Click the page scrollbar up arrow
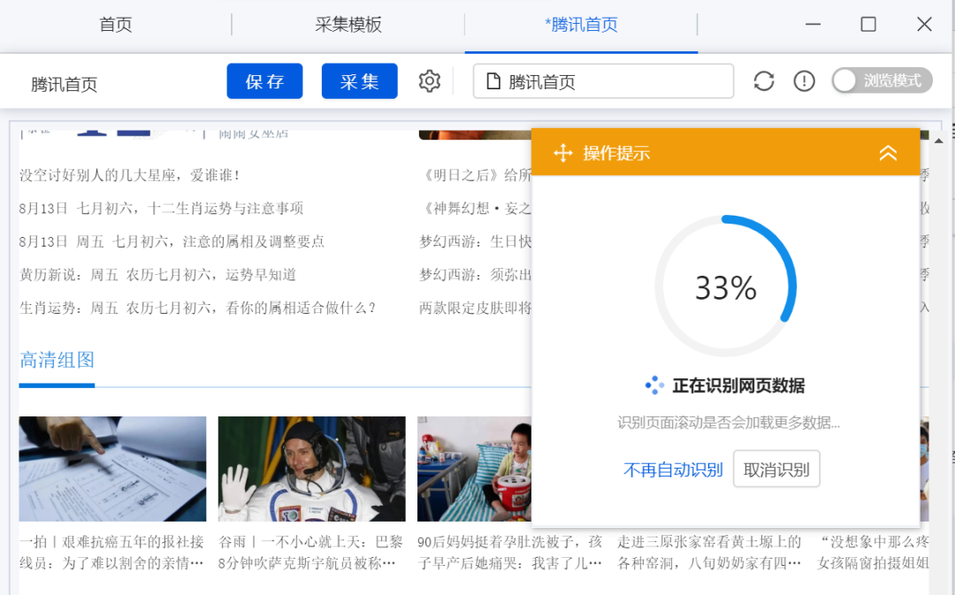This screenshot has width=955, height=595. [938, 141]
